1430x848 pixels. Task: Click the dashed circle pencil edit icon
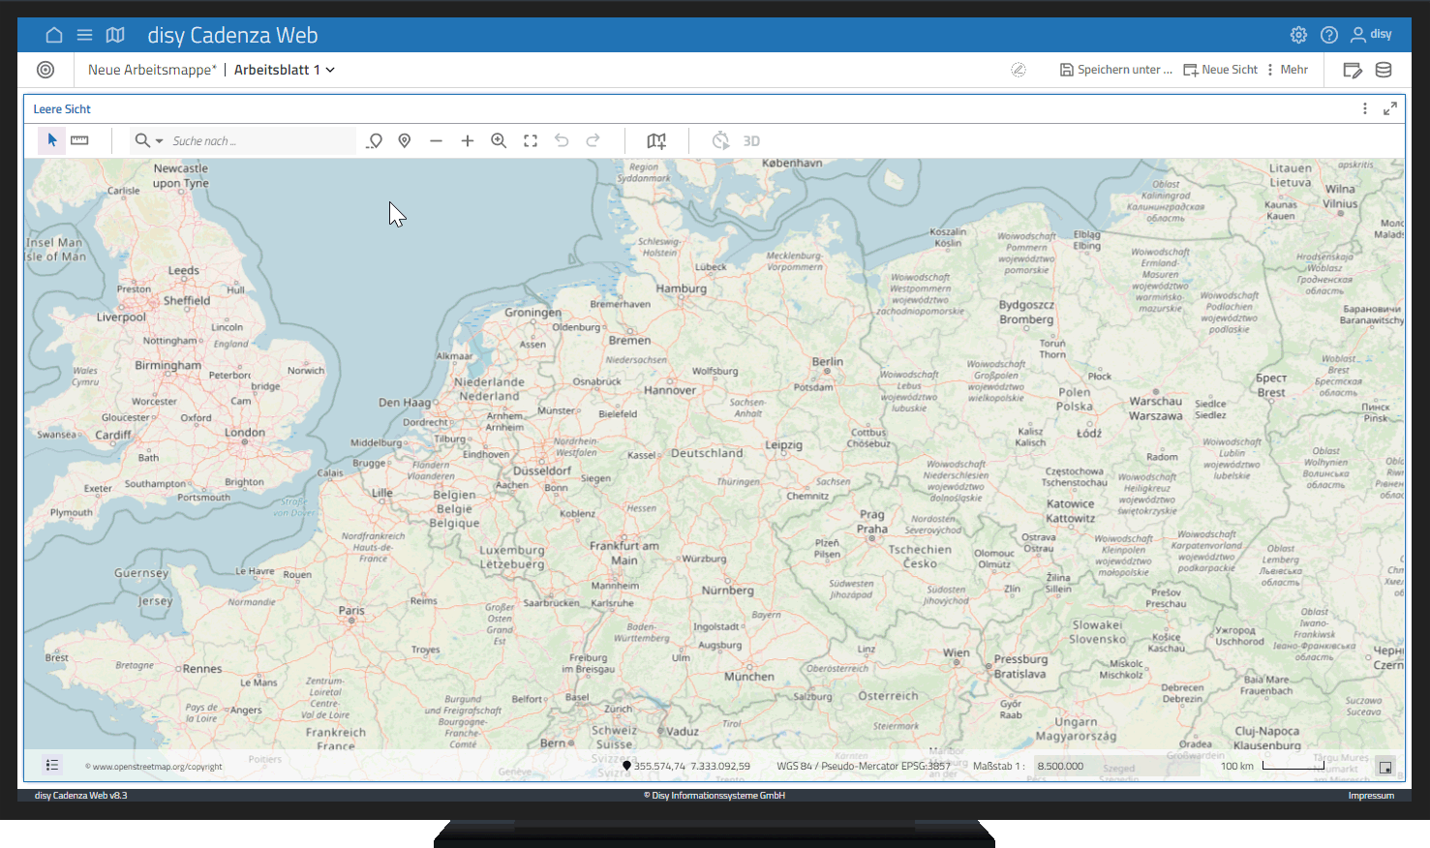coord(1019,70)
